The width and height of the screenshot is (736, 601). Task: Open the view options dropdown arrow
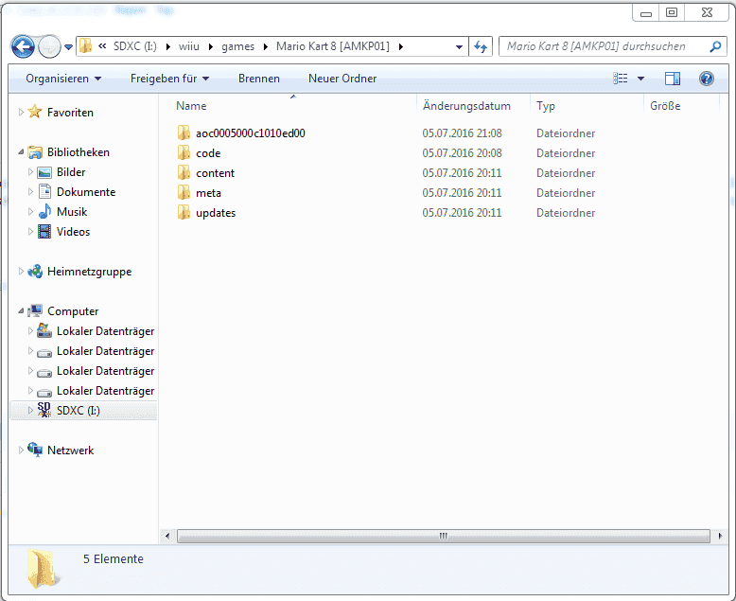640,79
